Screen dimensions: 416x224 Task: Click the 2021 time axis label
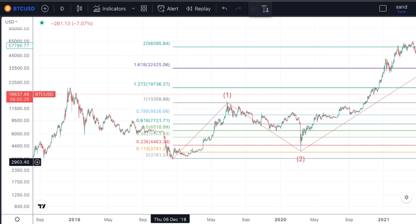point(384,219)
